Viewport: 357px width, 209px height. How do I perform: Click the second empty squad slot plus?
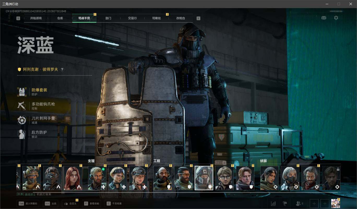tap(325, 204)
